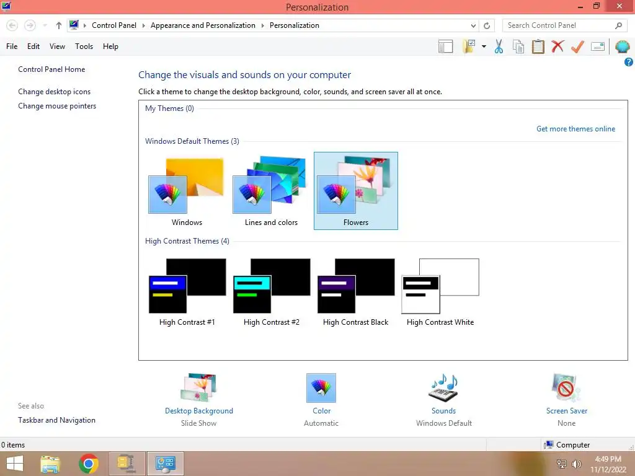Open the archive manager taskbar icon
The image size is (635, 476).
(127, 464)
